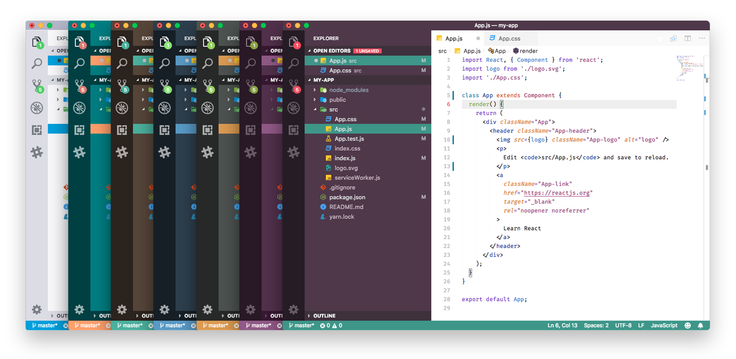Viewport: 736px width, 359px height.
Task: Open Search in the frontmost window's activity bar
Action: coord(293,63)
